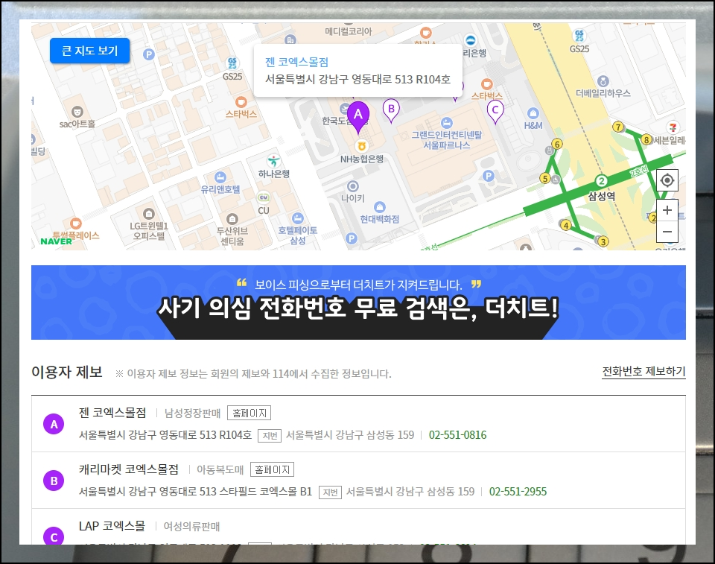Open the LAP 코엑스몰 listing title
The image size is (715, 564).
(112, 526)
